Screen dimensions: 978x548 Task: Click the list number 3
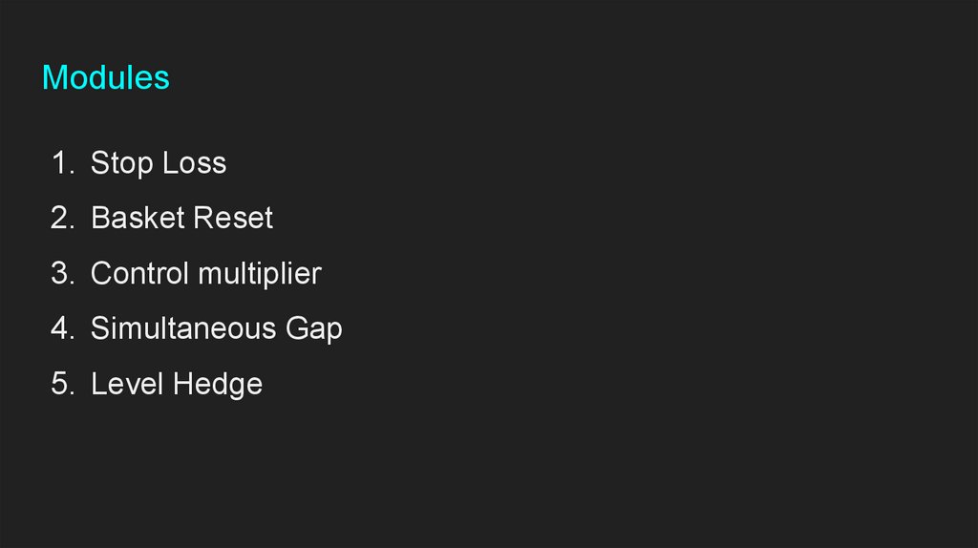pyautogui.click(x=61, y=274)
